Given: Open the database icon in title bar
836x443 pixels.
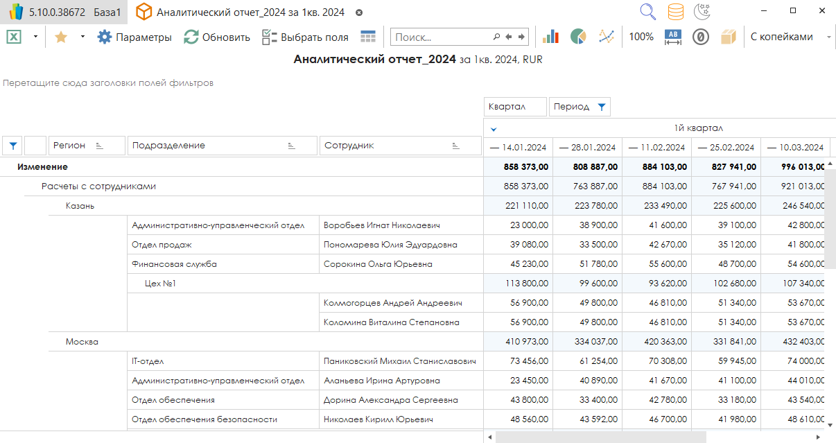Looking at the screenshot, I should pos(675,12).
